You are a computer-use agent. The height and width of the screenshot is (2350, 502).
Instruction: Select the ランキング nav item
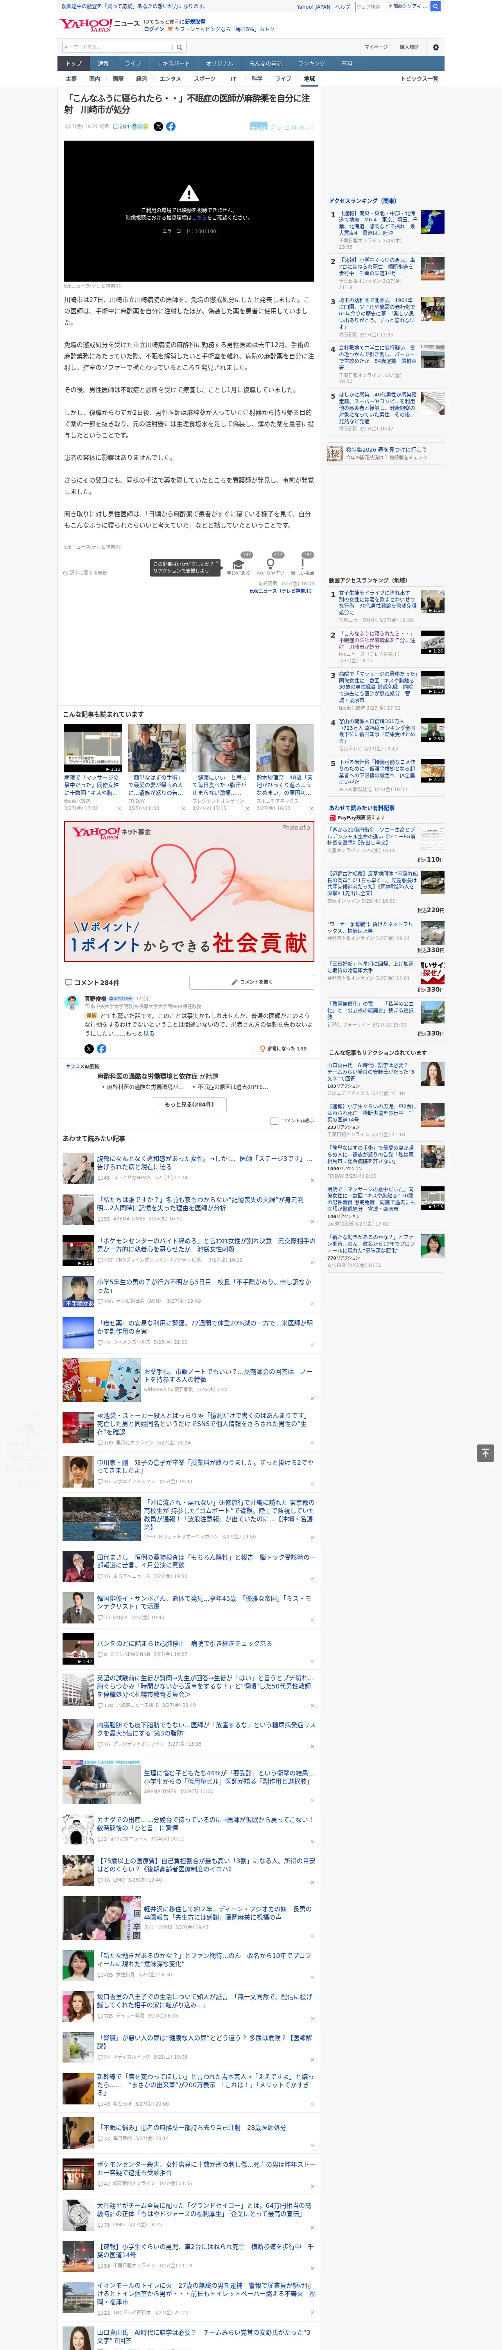pyautogui.click(x=312, y=64)
